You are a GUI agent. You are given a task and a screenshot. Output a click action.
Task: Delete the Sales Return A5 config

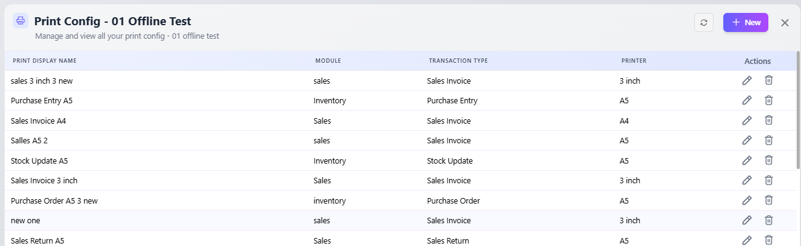point(768,240)
